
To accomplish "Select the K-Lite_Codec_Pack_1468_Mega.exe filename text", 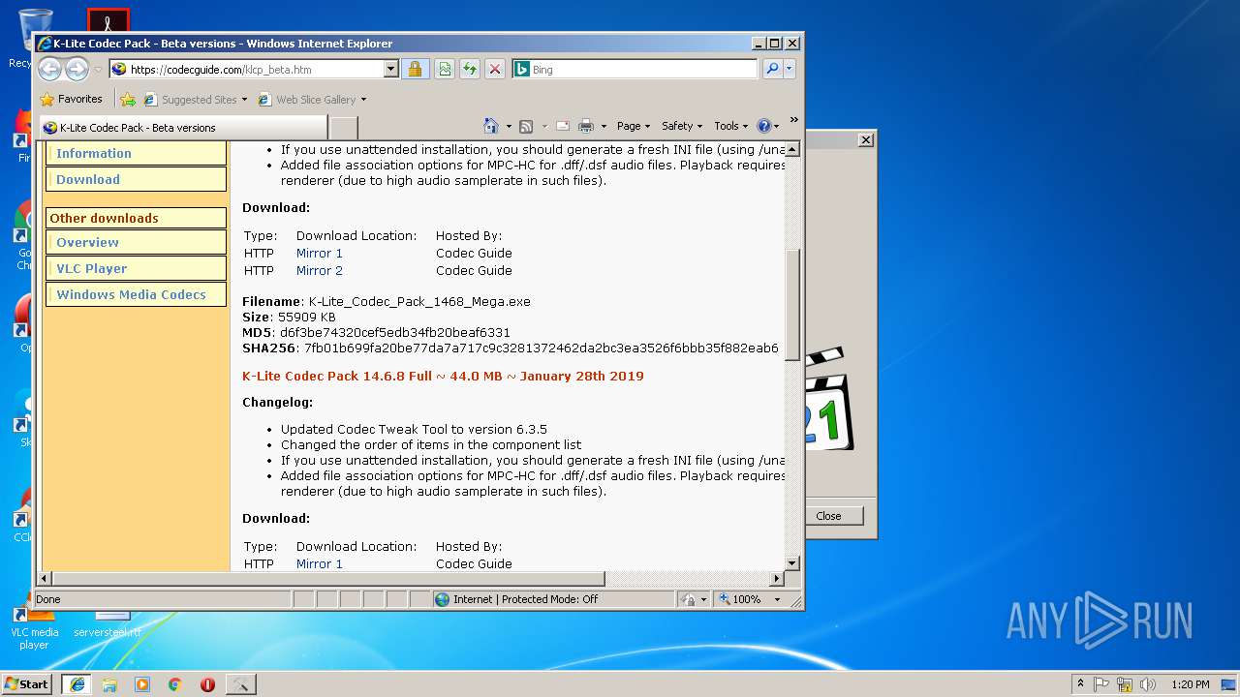I will [x=419, y=301].
